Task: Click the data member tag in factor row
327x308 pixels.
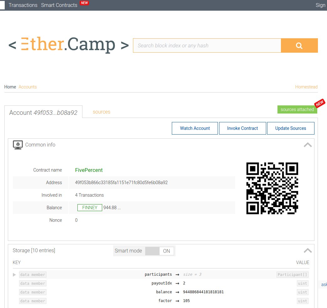Action: pyautogui.click(x=33, y=301)
